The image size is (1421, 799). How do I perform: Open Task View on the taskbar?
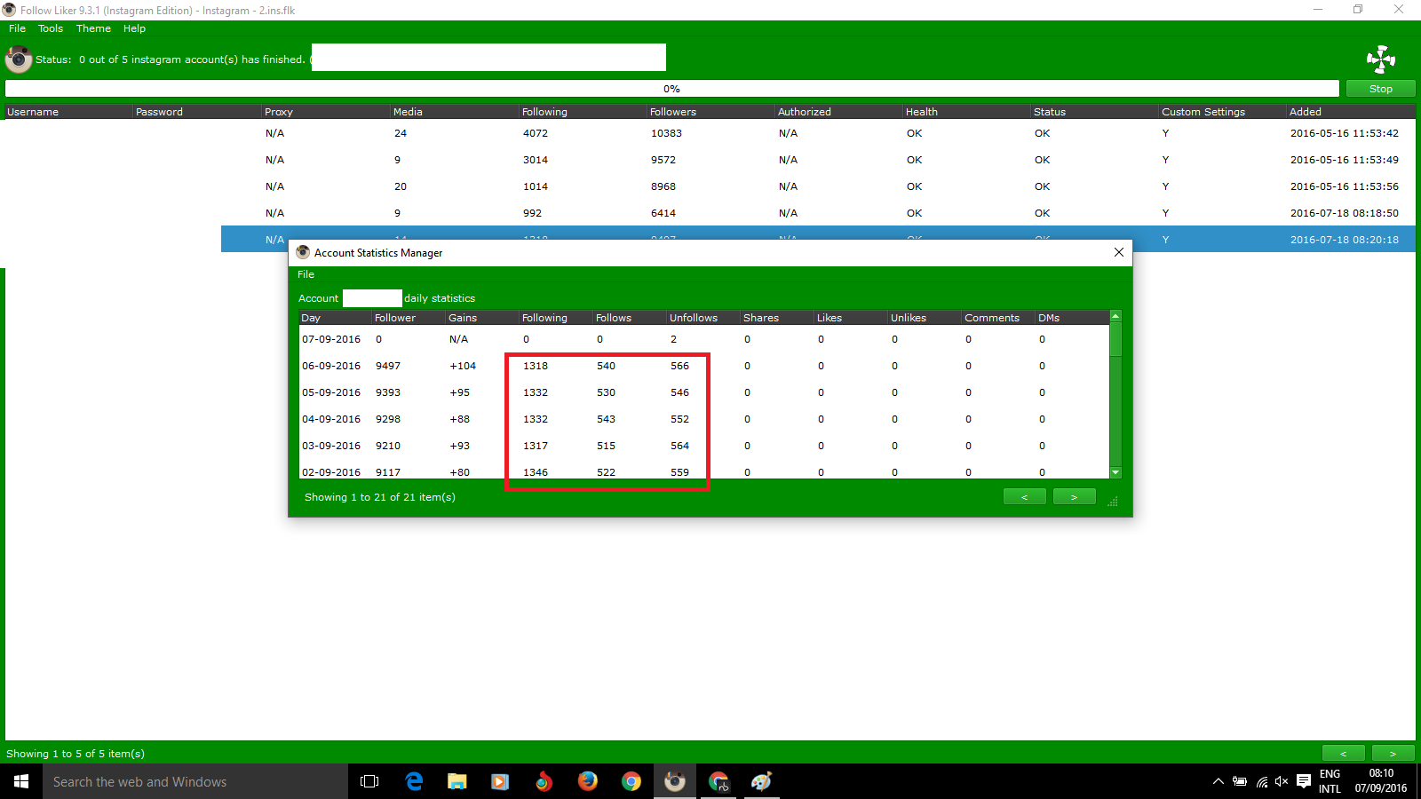[369, 781]
